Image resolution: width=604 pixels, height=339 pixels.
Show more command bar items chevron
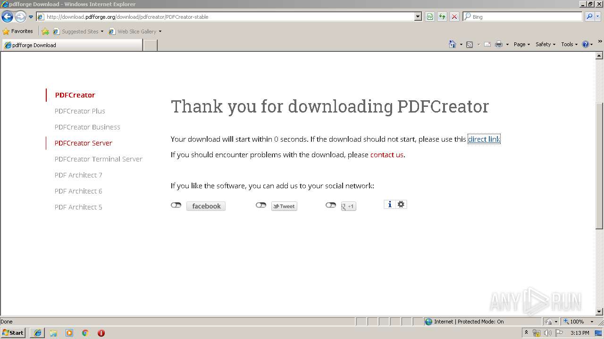point(600,41)
